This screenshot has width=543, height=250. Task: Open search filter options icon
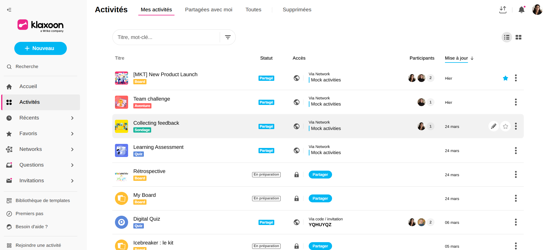(228, 37)
